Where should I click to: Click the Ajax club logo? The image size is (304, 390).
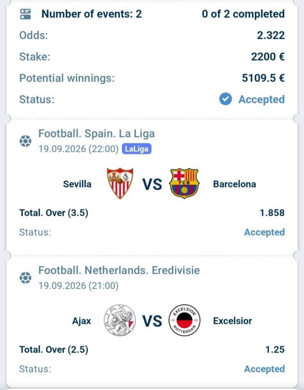pyautogui.click(x=120, y=320)
